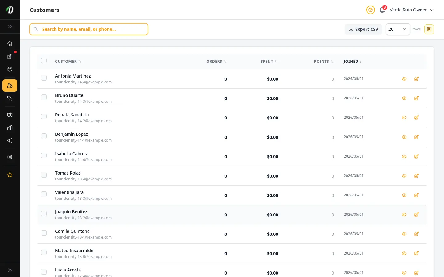Check the Valentina Jara row checkbox
The image size is (444, 277).
coord(44,194)
